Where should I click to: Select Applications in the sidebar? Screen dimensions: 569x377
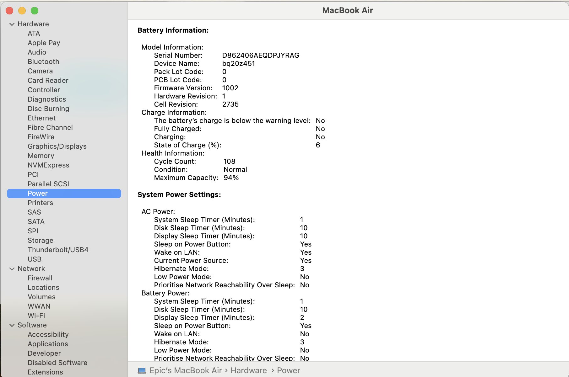[48, 344]
